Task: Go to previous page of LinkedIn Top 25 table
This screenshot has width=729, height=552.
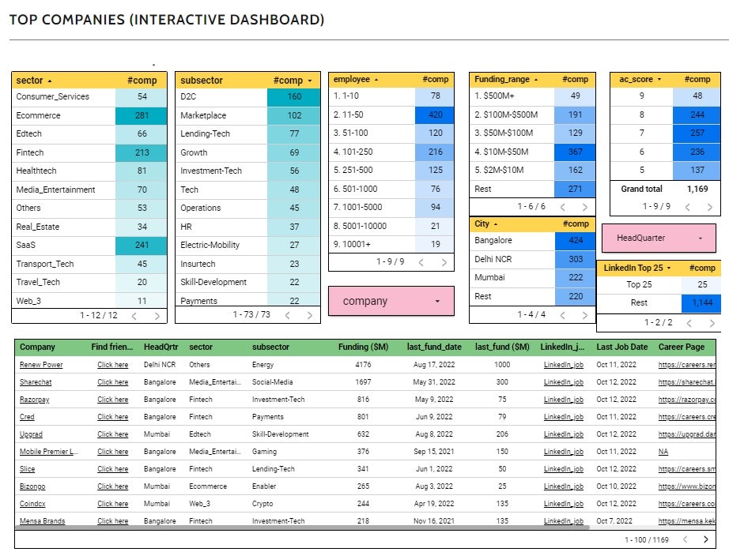Action: tap(689, 323)
